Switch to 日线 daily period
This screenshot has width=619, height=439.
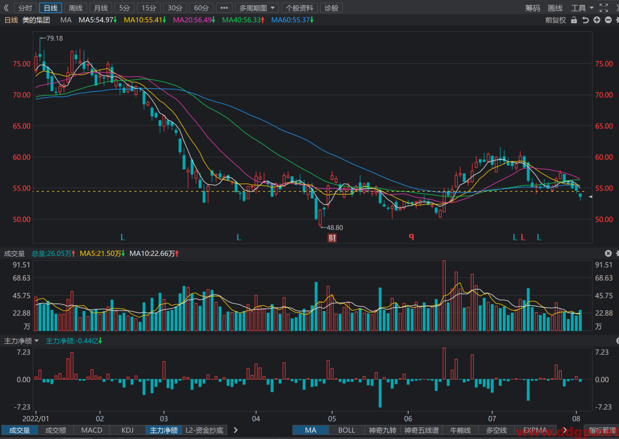pos(50,8)
